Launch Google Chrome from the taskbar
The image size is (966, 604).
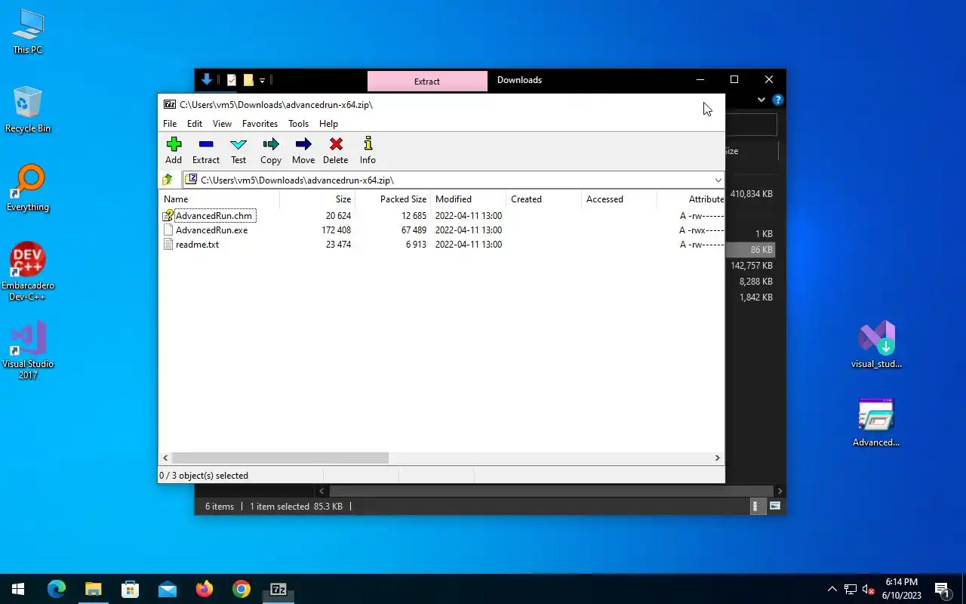point(241,589)
